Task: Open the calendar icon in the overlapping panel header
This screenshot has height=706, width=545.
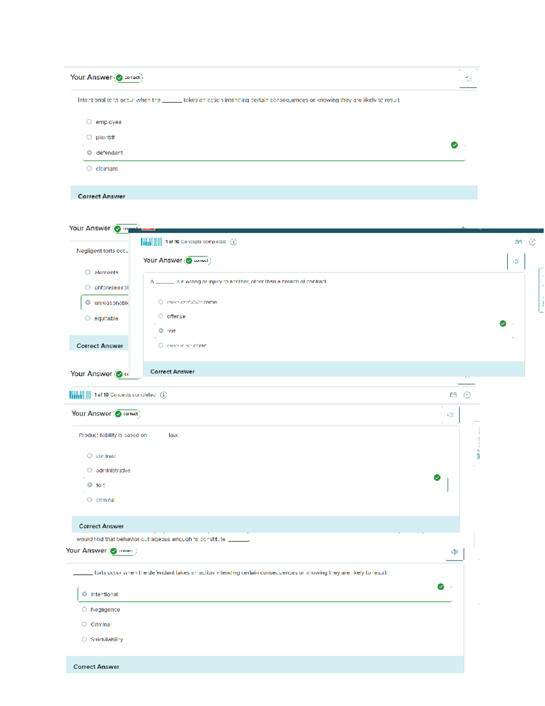Action: [x=519, y=242]
